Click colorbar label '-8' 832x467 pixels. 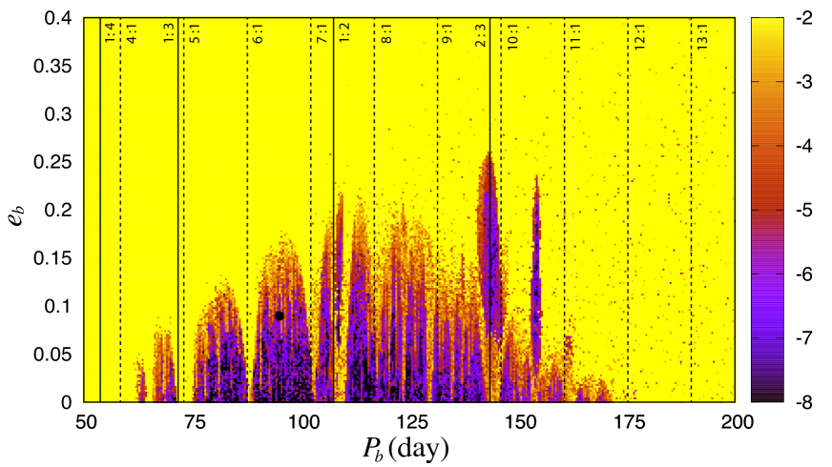tap(804, 402)
